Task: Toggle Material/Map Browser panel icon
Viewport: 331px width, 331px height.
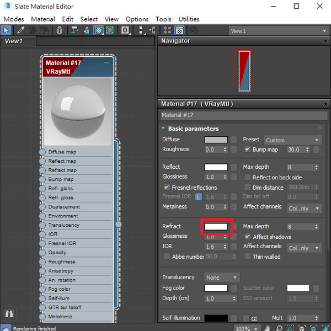Action: [167, 30]
